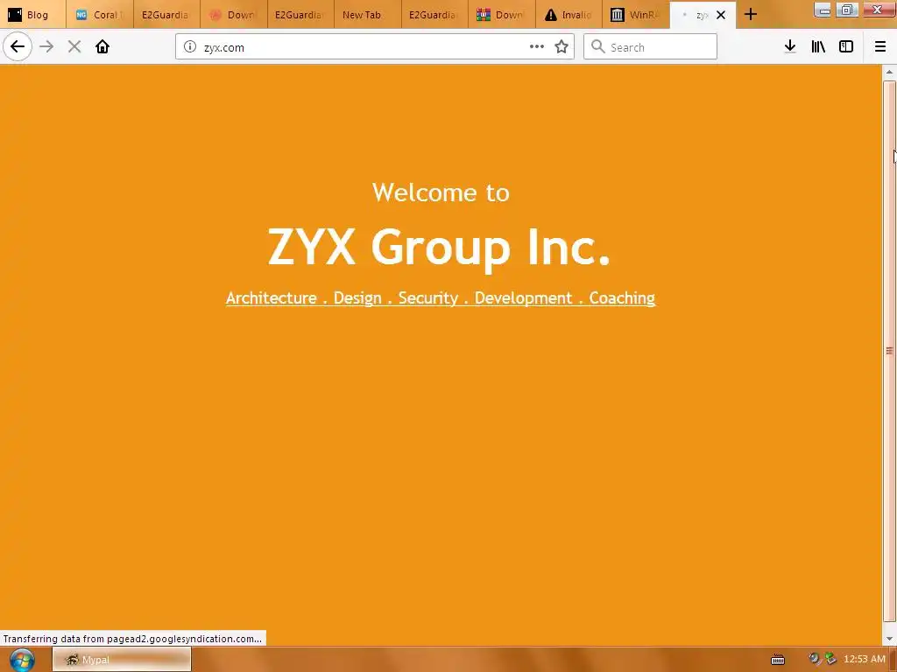Switch to the Blog tab
Screen dimensions: 897x672
(33, 15)
